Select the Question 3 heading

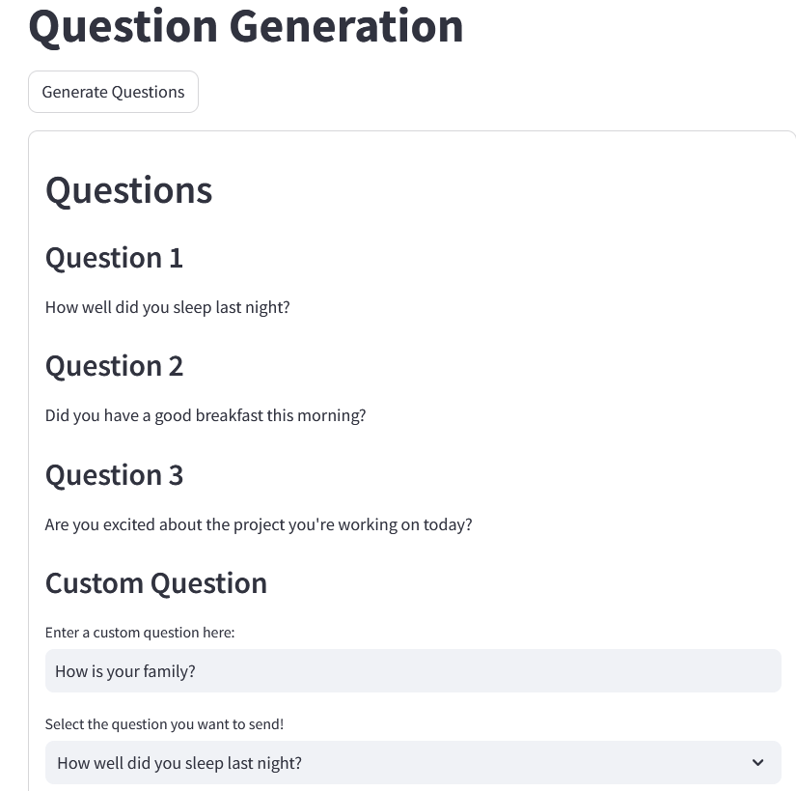coord(114,475)
